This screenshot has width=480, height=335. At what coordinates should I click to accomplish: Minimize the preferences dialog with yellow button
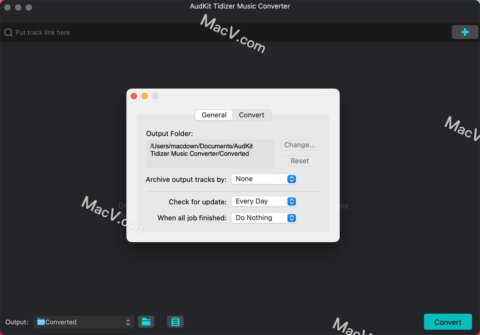pyautogui.click(x=145, y=96)
